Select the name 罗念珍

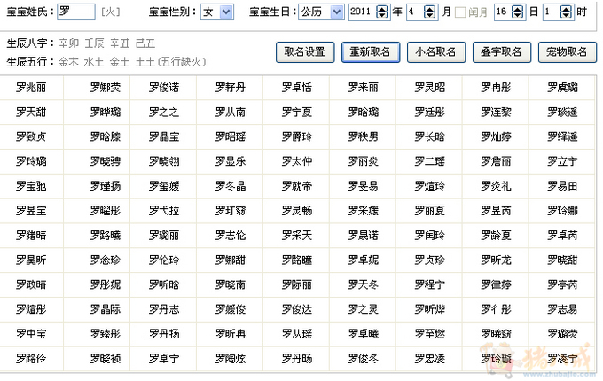pyautogui.click(x=105, y=260)
